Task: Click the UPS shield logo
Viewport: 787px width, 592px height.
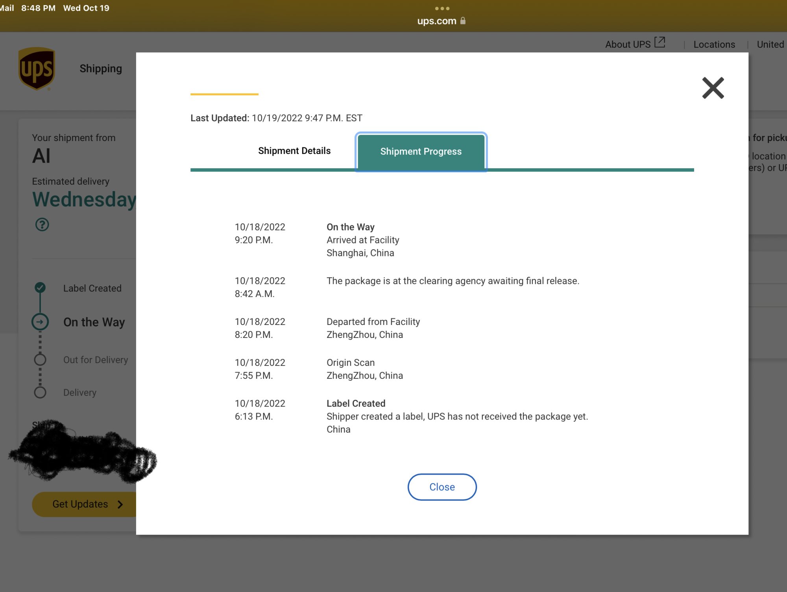Action: pos(37,69)
